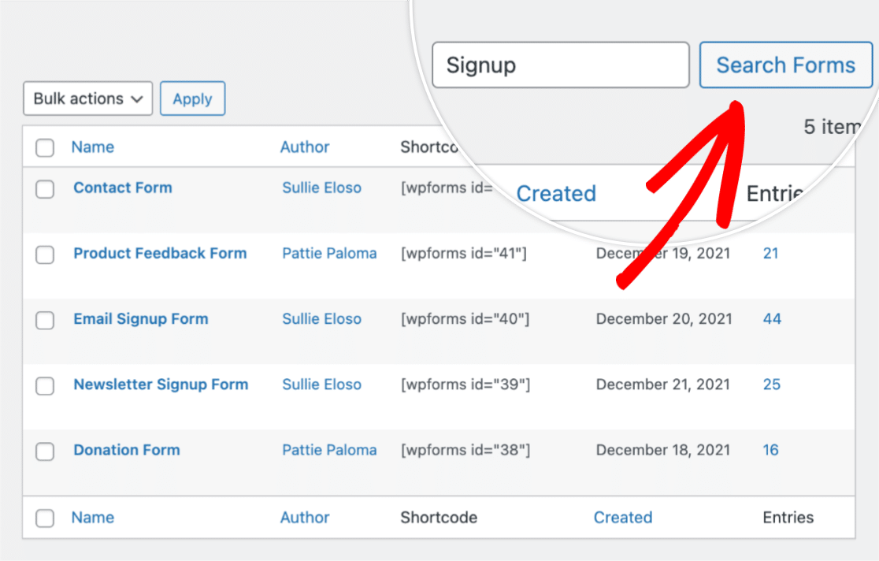Open the 21 entries of Product Feedback
Image resolution: width=879 pixels, height=561 pixels.
(x=770, y=253)
